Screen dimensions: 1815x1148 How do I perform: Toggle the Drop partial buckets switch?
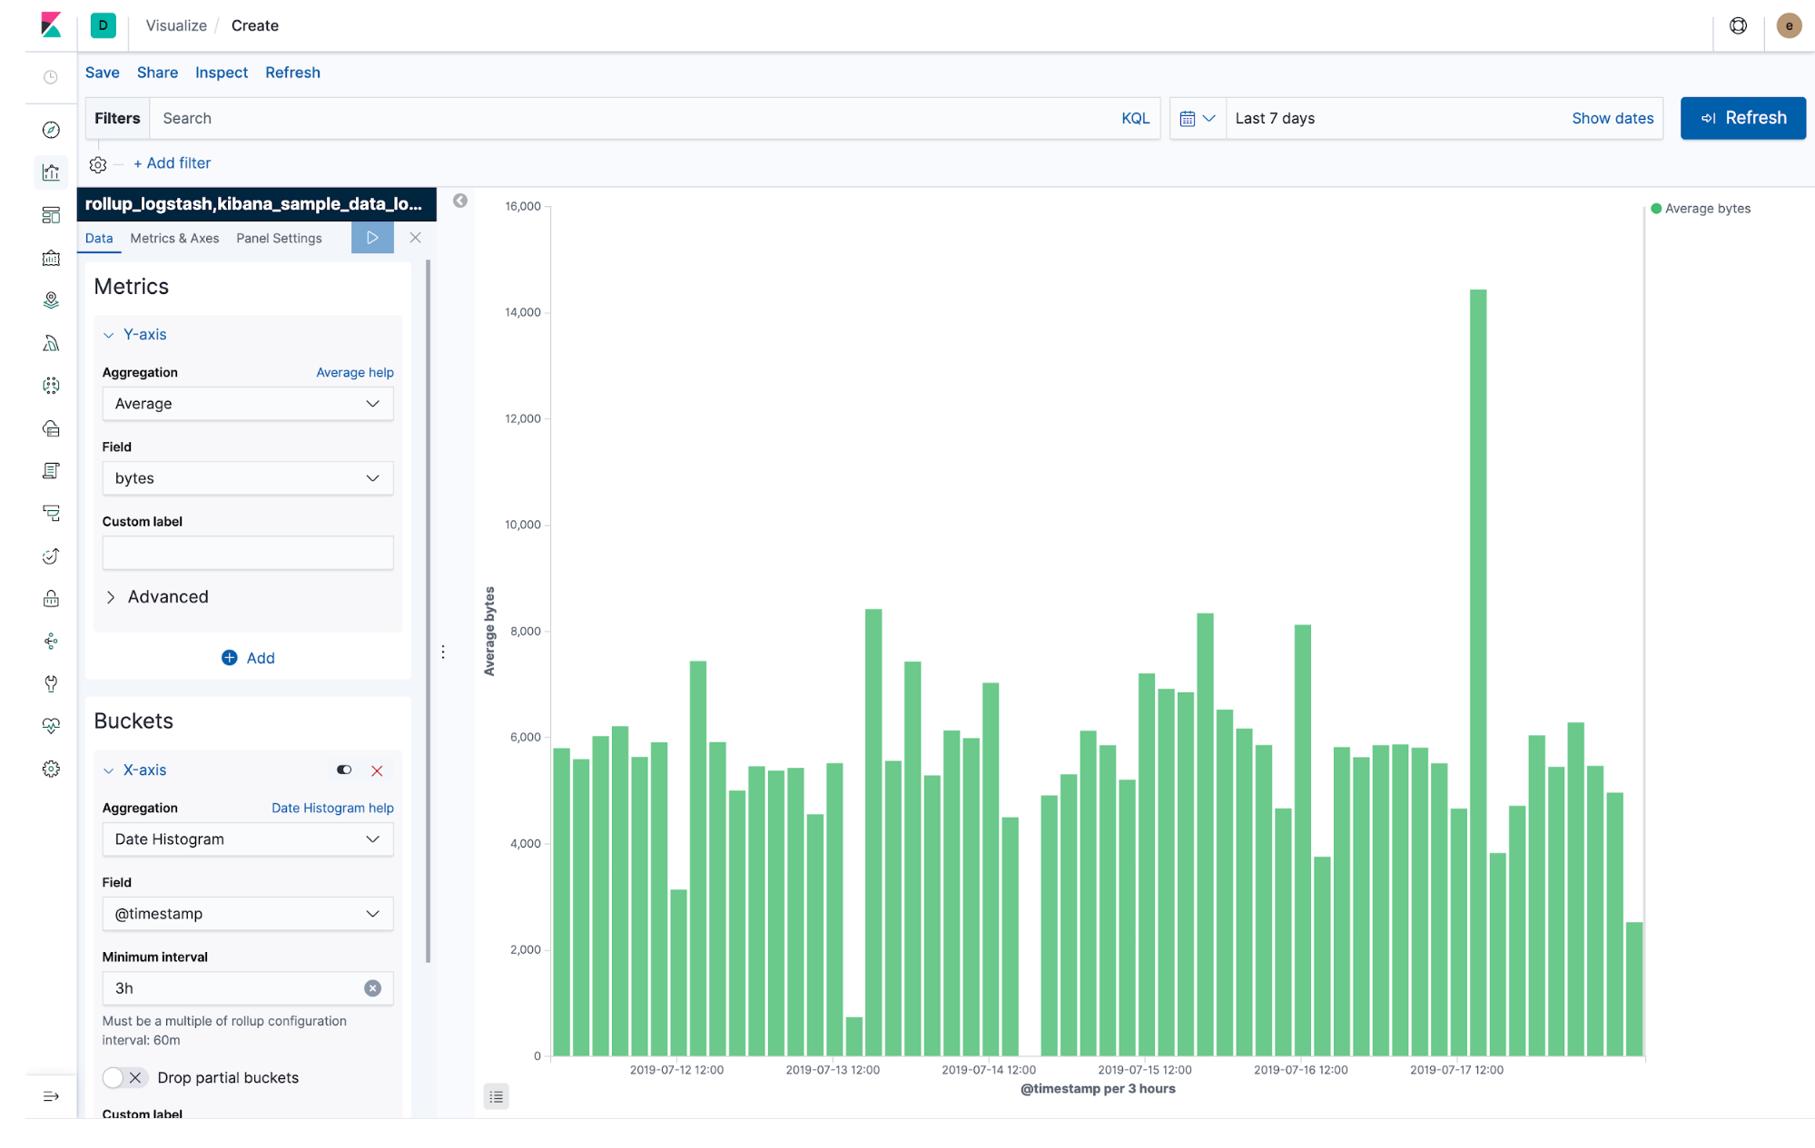point(124,1077)
